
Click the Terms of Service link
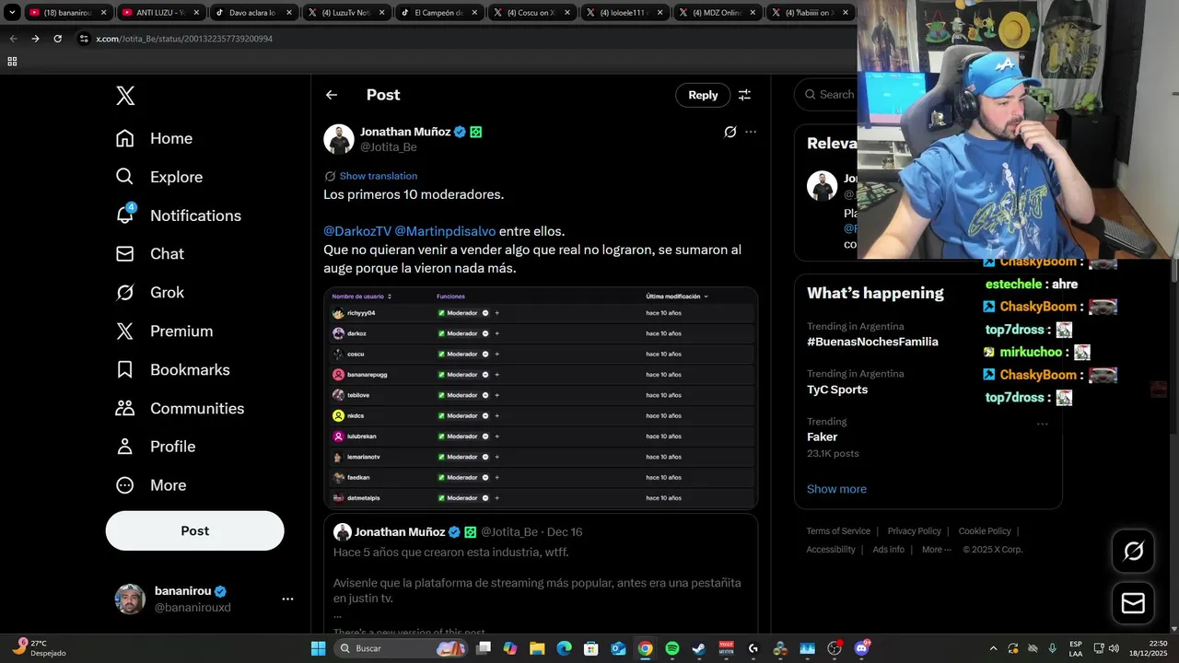pyautogui.click(x=838, y=531)
